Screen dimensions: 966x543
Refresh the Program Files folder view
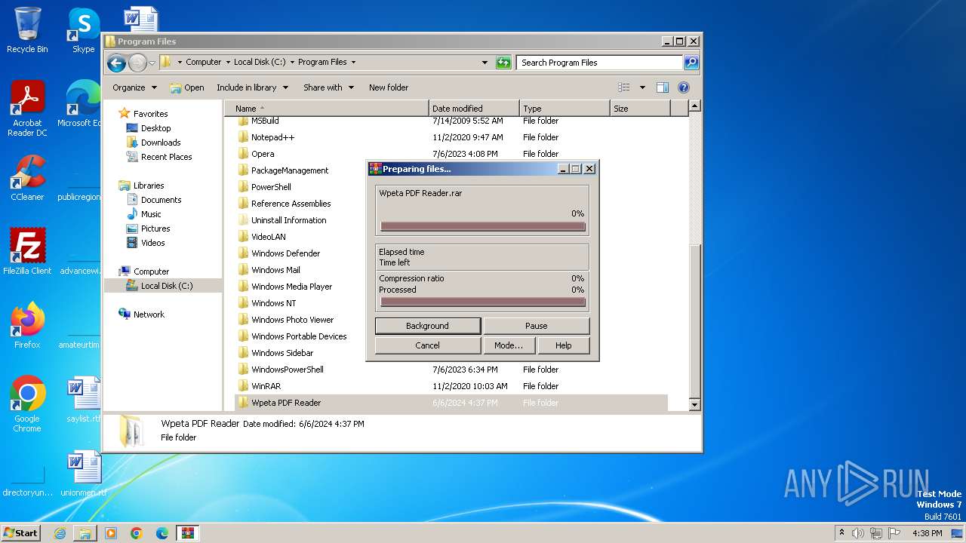point(503,63)
